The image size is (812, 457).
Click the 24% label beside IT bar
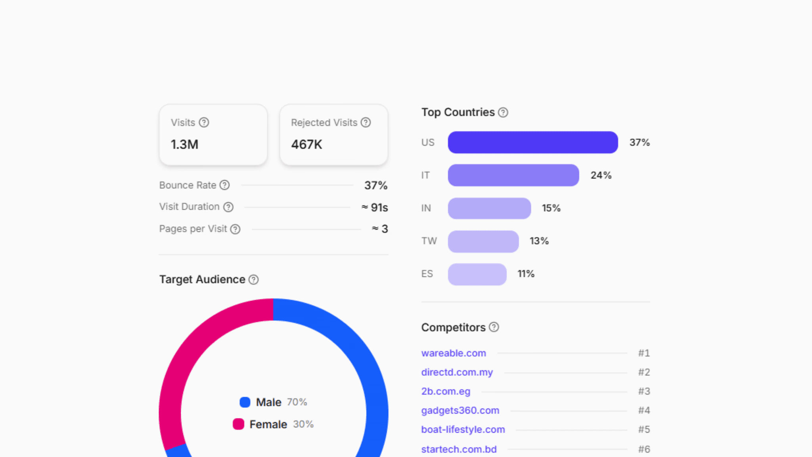[601, 175]
